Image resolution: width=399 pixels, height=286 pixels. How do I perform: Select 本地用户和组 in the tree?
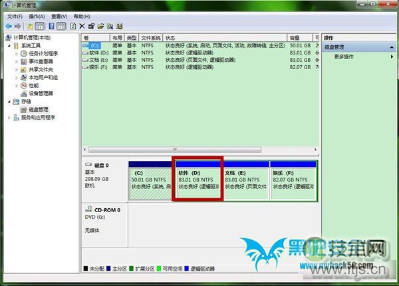point(43,77)
